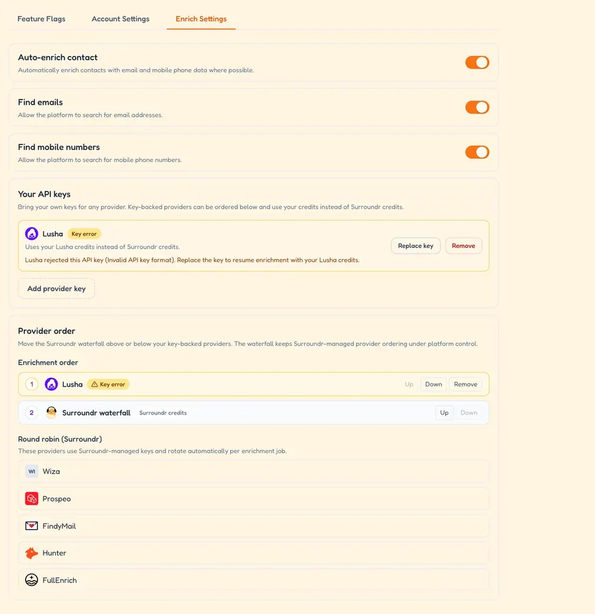Click the Lusha icon in enrichment order
Screen dimensions: 595x614
pos(51,384)
